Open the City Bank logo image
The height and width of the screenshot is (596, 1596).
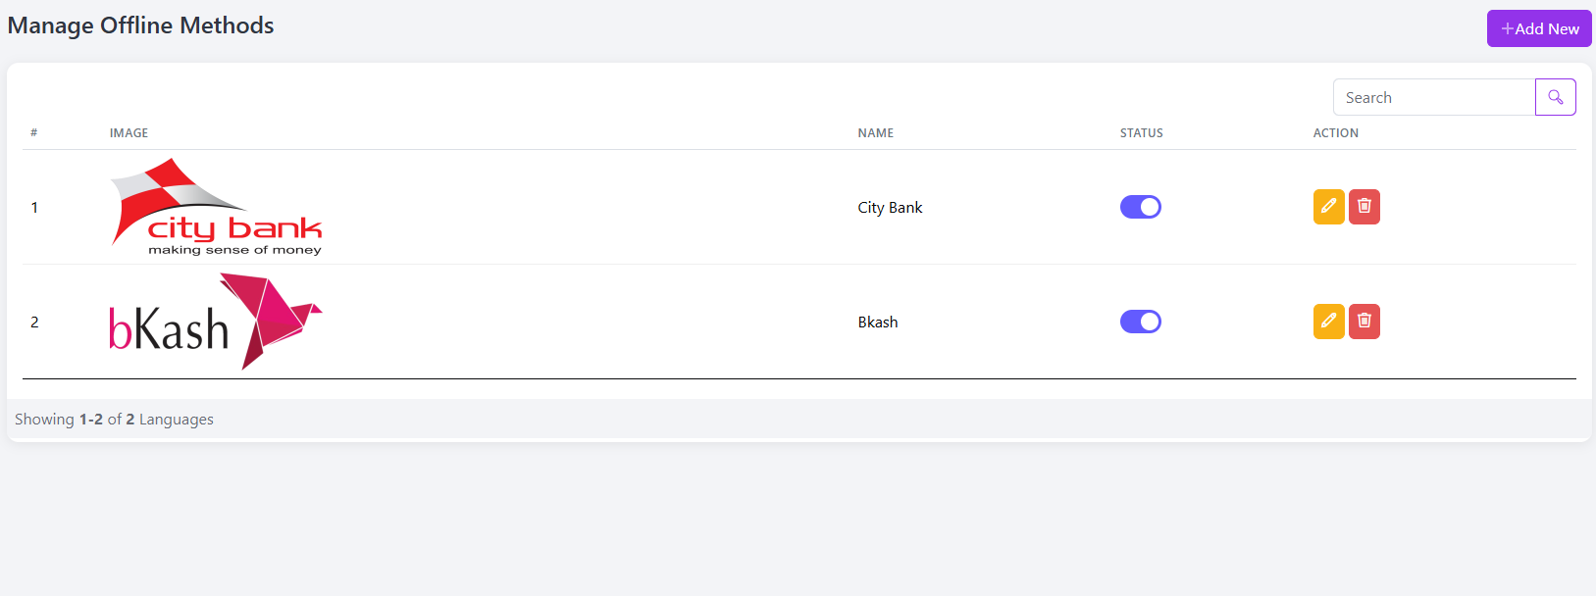(x=216, y=207)
